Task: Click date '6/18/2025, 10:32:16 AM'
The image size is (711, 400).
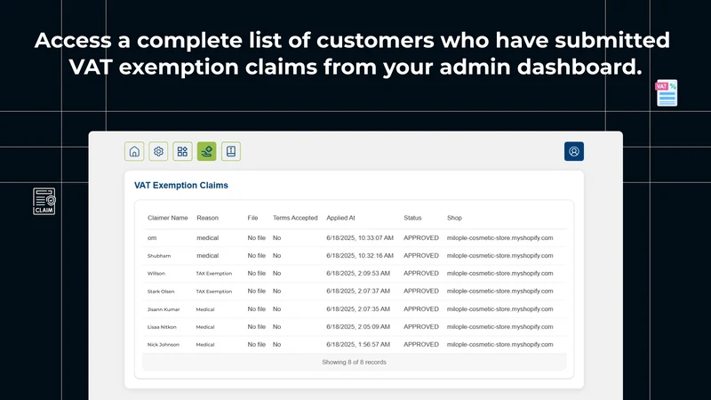Action: (360, 256)
